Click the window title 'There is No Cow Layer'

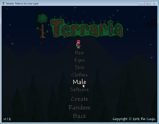click(x=27, y=4)
